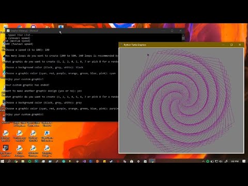Viewport: 248px width, 186px height.
Task: Select the active Python taskbar icon
Action: point(152,161)
